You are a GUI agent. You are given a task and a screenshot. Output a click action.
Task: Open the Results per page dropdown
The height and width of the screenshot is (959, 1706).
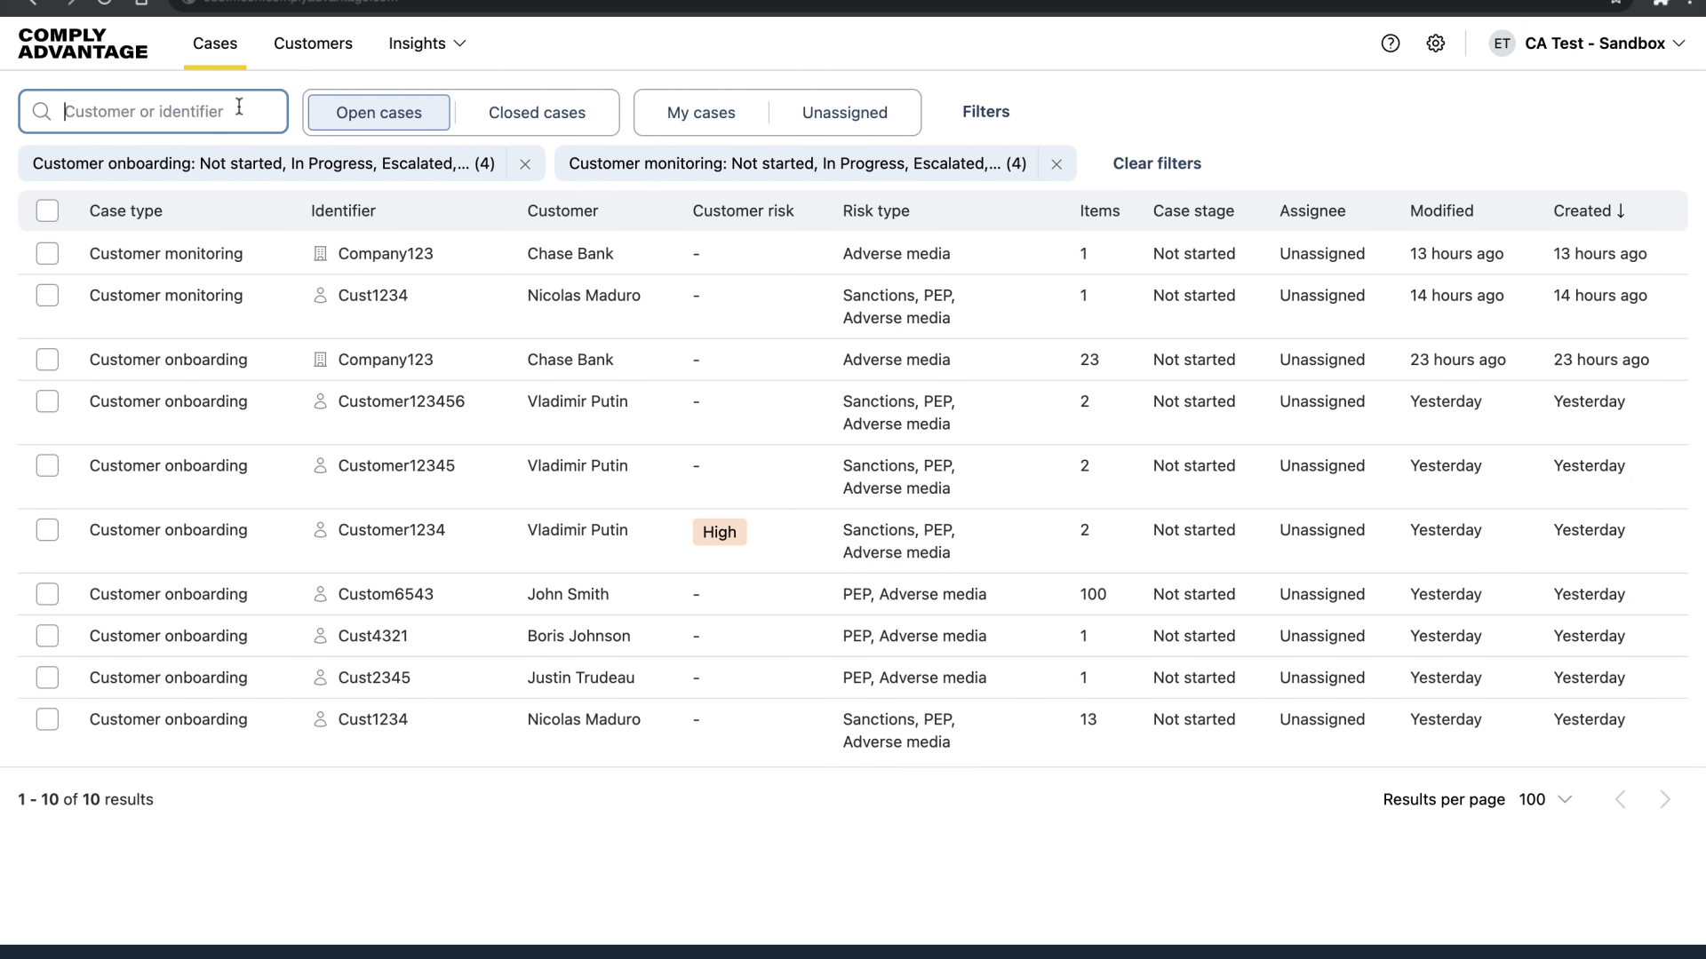click(x=1546, y=800)
